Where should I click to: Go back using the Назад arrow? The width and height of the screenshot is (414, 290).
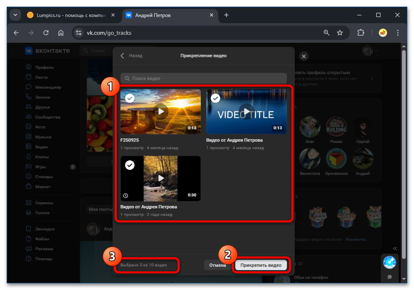123,56
